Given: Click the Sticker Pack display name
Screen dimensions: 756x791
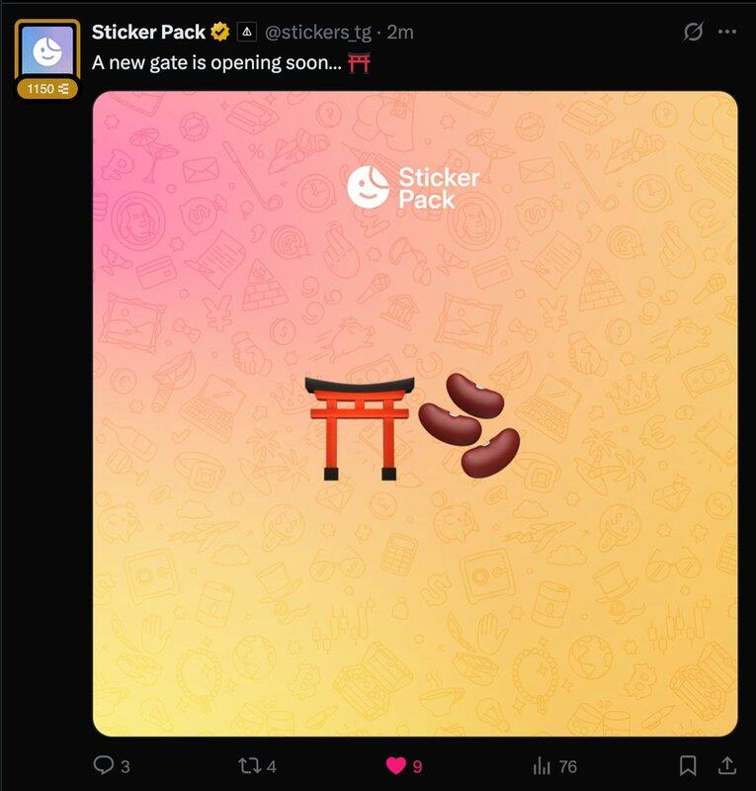Looking at the screenshot, I should click(148, 33).
